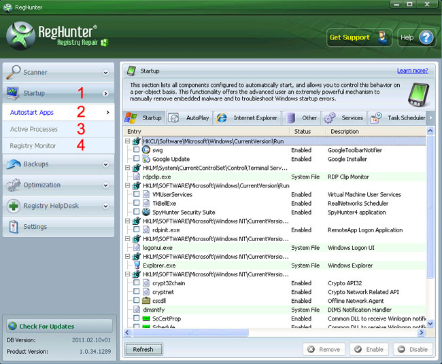Select Active Processes in the sidebar
The height and width of the screenshot is (364, 442).
point(34,129)
